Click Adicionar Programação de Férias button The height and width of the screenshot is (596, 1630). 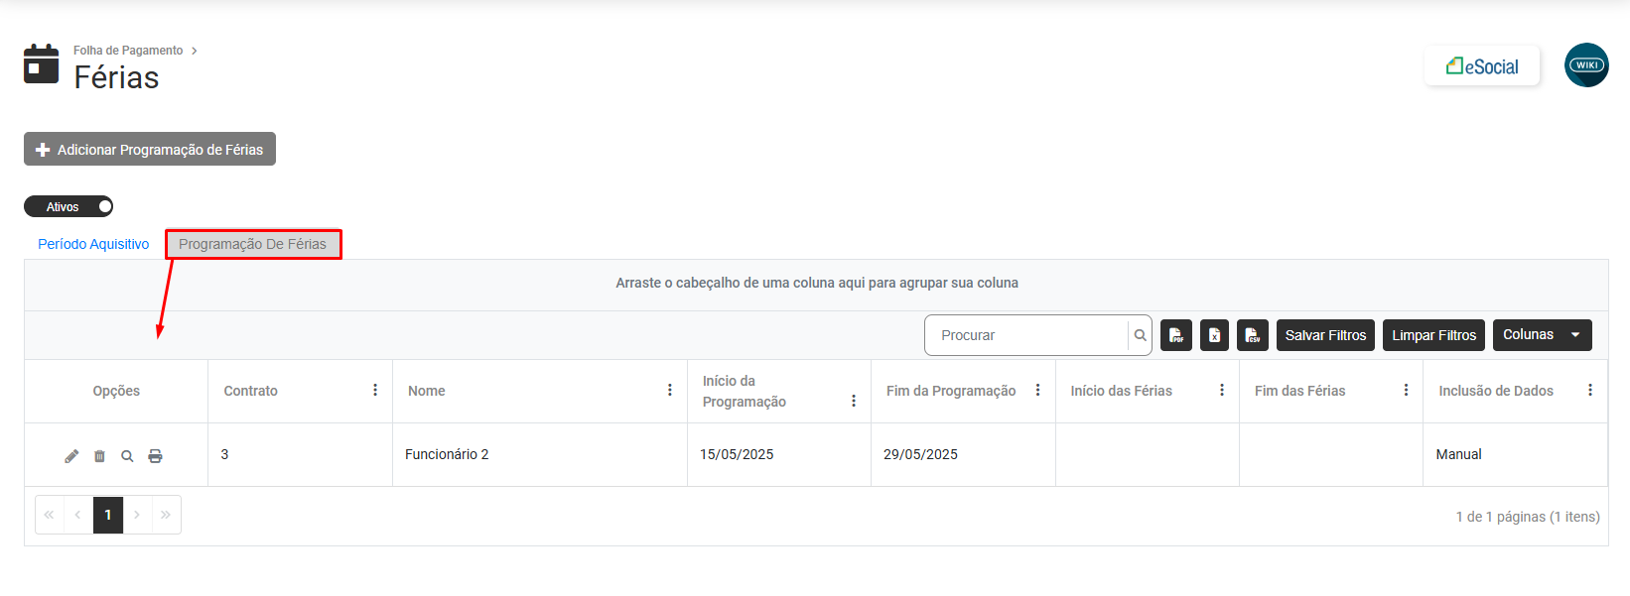pyautogui.click(x=150, y=149)
